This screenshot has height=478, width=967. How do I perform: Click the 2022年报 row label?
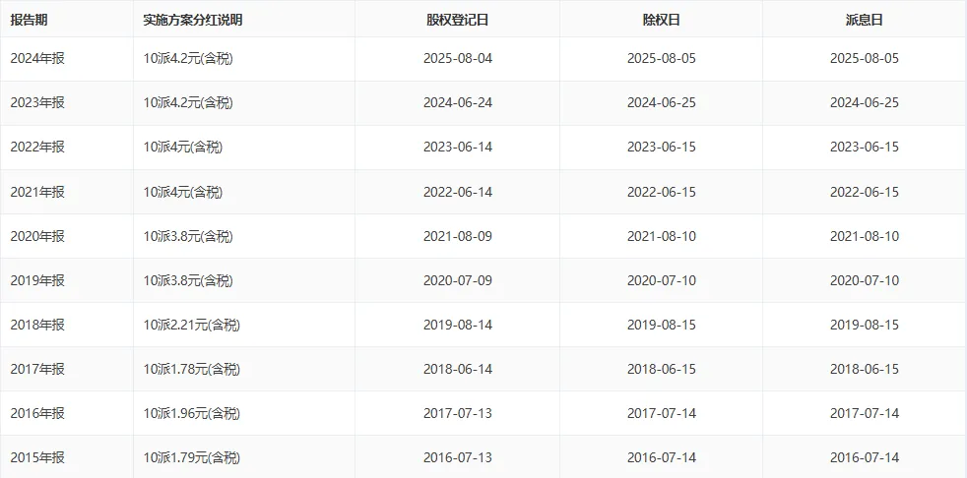pyautogui.click(x=37, y=148)
